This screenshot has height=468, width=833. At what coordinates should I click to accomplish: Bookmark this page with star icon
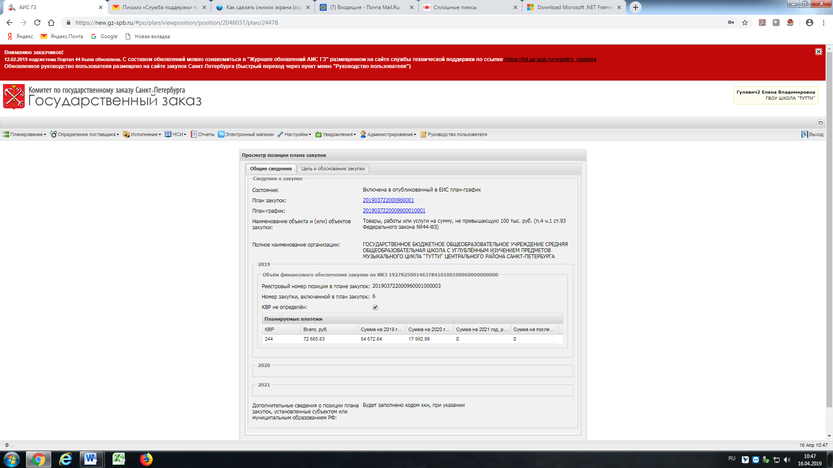[x=745, y=23]
